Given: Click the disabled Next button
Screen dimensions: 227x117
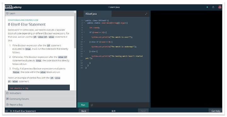Looking at the screenshot, I should pos(143,111).
